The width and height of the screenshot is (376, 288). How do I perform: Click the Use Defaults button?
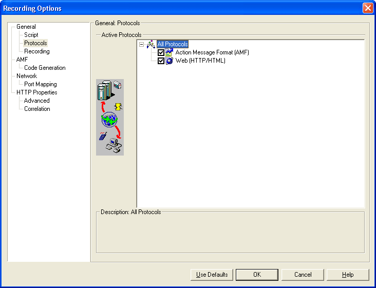coord(212,275)
